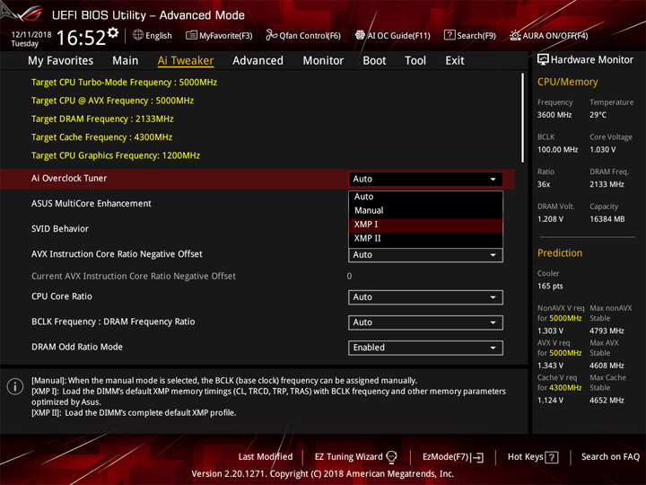This screenshot has width=646, height=485.
Task: Click Current AVX Instruction Core Ratio Negative Offset value
Action: point(349,277)
